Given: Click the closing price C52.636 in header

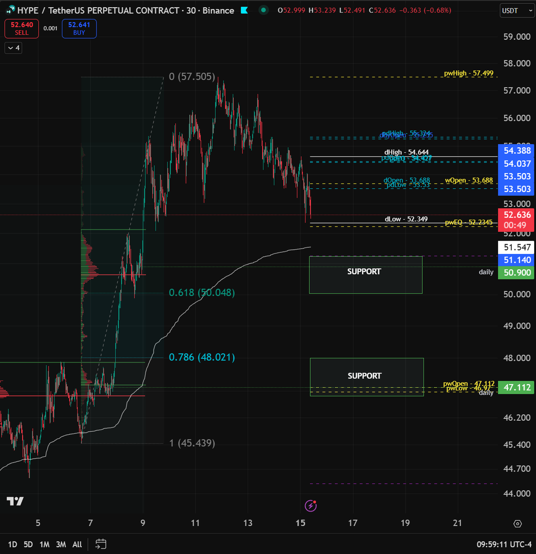Looking at the screenshot, I should [382, 10].
